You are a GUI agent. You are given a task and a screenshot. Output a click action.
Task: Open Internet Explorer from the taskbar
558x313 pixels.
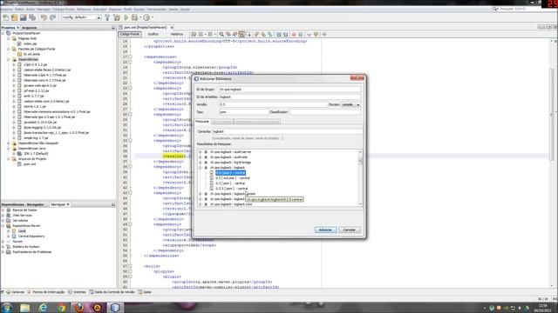point(43,307)
